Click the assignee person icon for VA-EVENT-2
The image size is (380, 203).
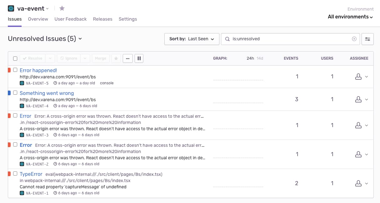pyautogui.click(x=358, y=154)
